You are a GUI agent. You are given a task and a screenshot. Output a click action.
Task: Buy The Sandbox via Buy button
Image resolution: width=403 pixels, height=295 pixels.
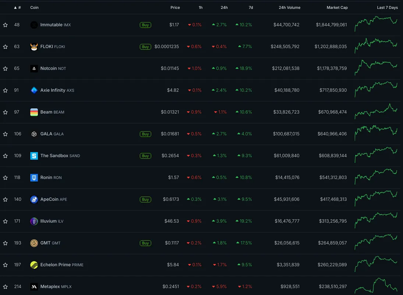click(145, 156)
